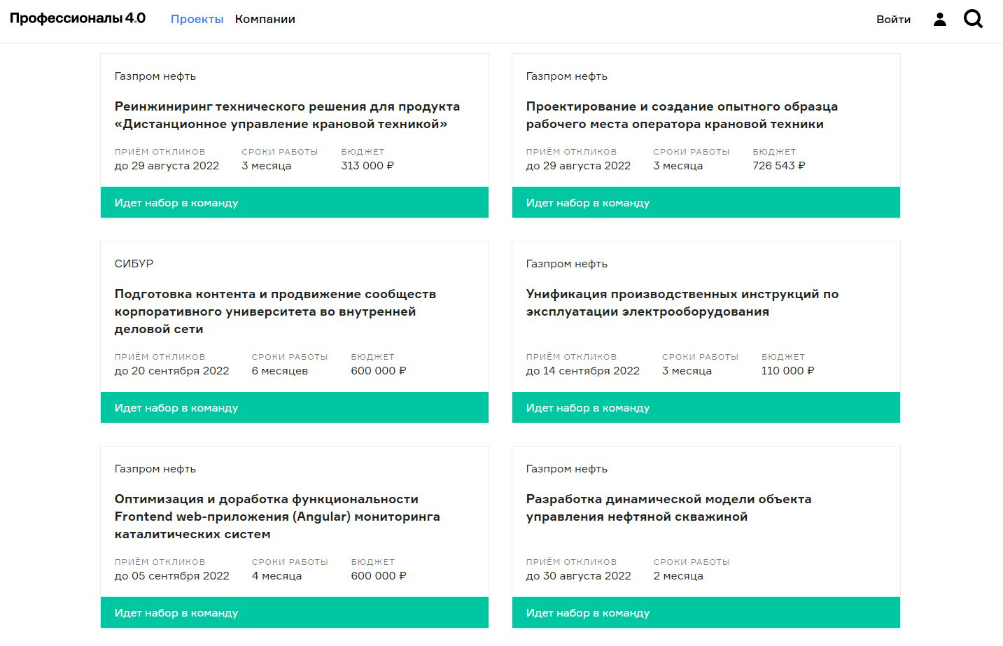Click green team banner on нефтяной скважиной card

pyautogui.click(x=706, y=612)
